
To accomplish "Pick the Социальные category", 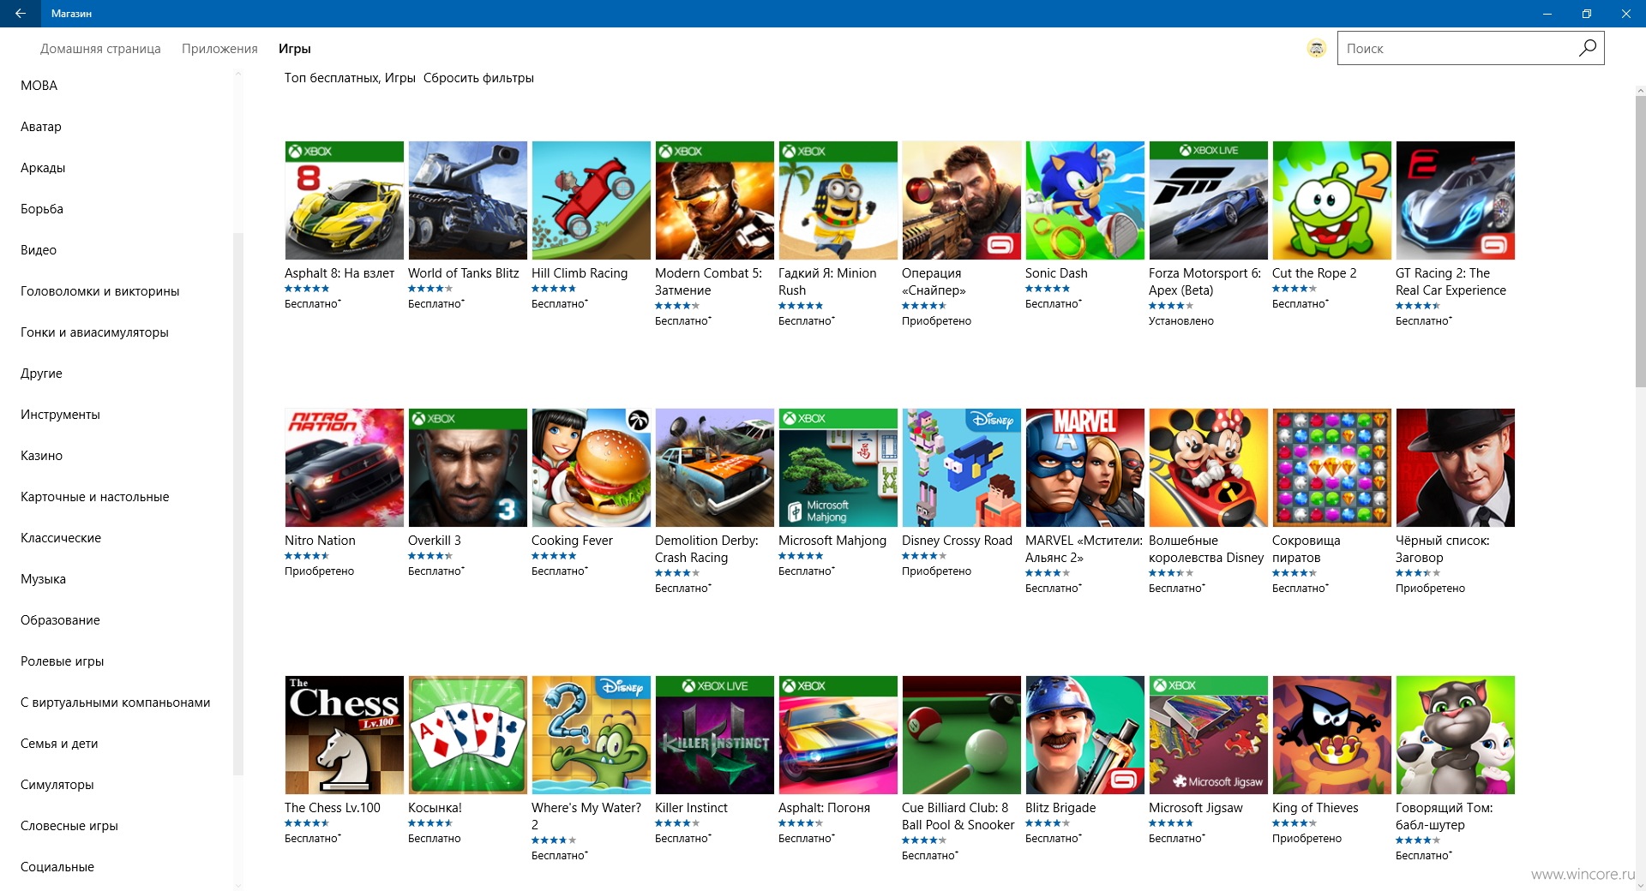I will (57, 867).
